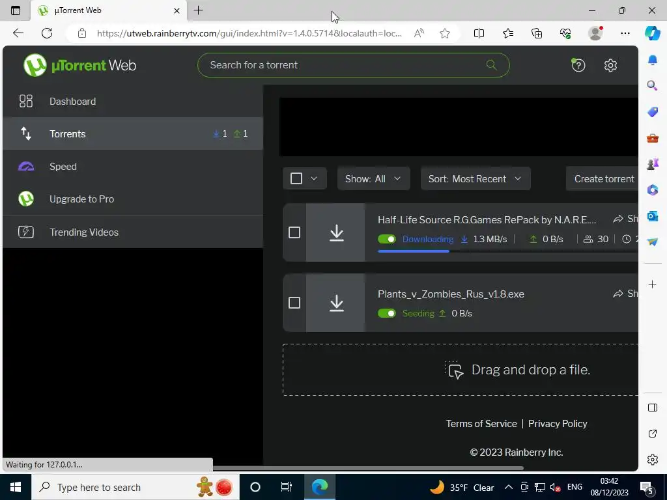Open Edge settings and more menu
The height and width of the screenshot is (500, 667).
[x=625, y=33]
